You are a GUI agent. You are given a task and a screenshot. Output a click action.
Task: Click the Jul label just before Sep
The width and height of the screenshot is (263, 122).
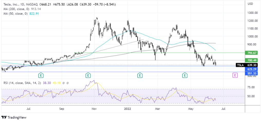[28, 109]
